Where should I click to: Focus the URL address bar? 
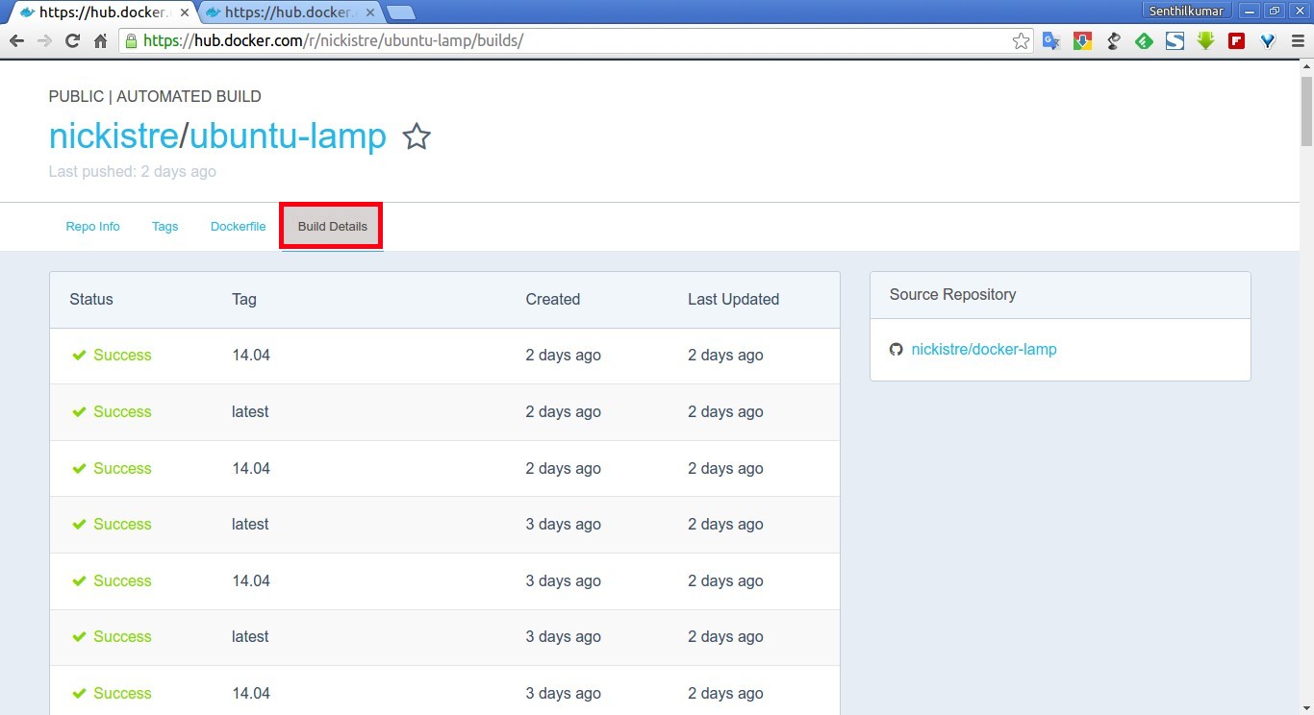(577, 41)
